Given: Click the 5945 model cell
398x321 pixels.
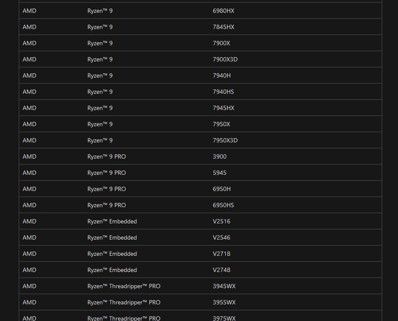Looking at the screenshot, I should [x=220, y=173].
